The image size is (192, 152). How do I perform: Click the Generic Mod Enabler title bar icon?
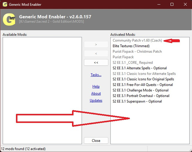(x=5, y=5)
